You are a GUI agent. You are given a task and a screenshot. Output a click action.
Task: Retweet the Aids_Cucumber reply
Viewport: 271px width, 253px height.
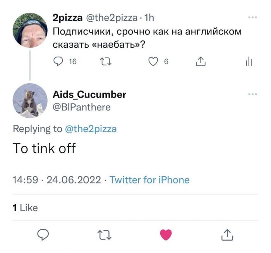pos(104,234)
